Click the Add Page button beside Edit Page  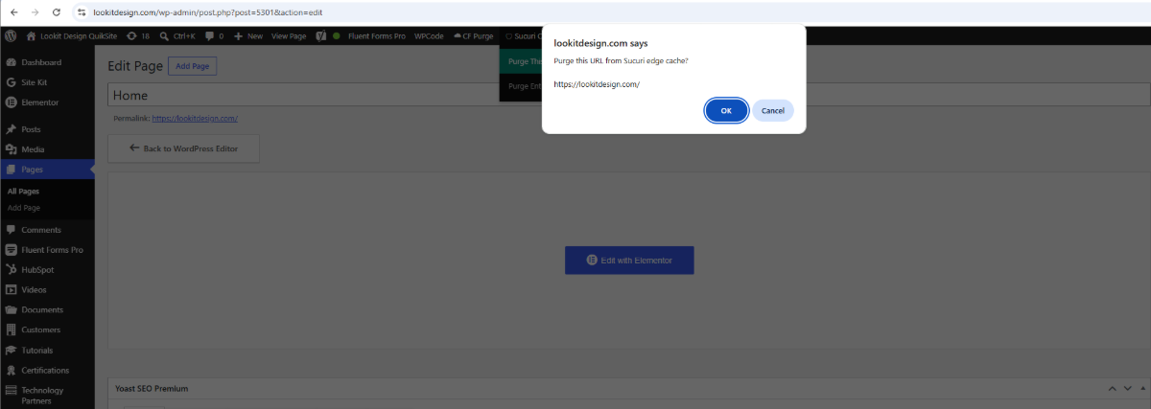(193, 66)
